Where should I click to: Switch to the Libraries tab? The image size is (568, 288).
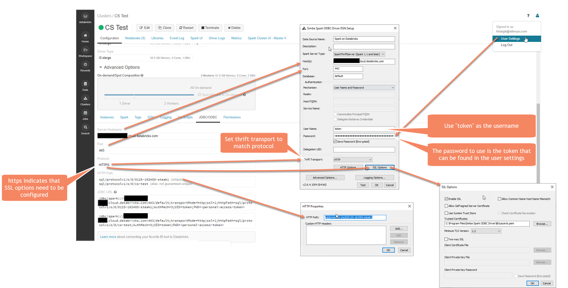click(x=157, y=38)
